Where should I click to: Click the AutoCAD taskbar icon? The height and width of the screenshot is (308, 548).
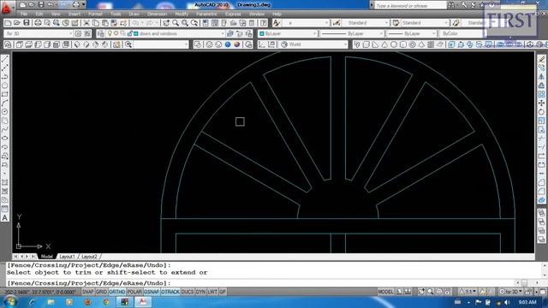pos(143,302)
